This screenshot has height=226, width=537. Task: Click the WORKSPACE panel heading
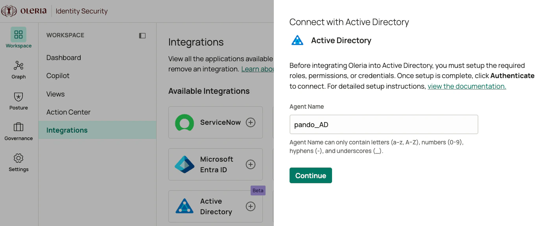[x=65, y=35]
